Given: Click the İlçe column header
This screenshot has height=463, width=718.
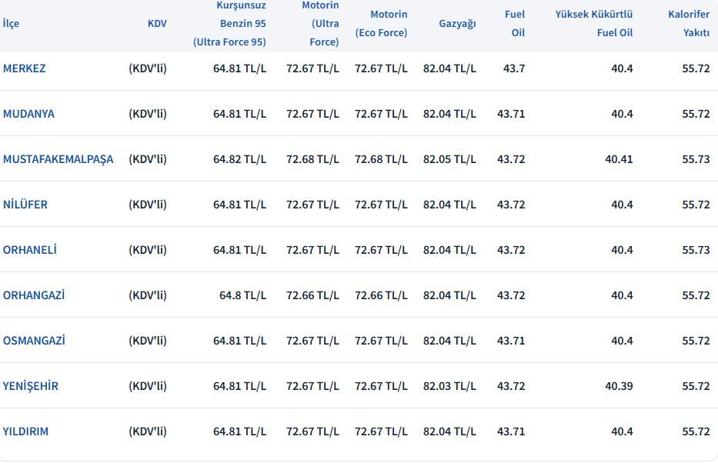Looking at the screenshot, I should click(x=12, y=24).
